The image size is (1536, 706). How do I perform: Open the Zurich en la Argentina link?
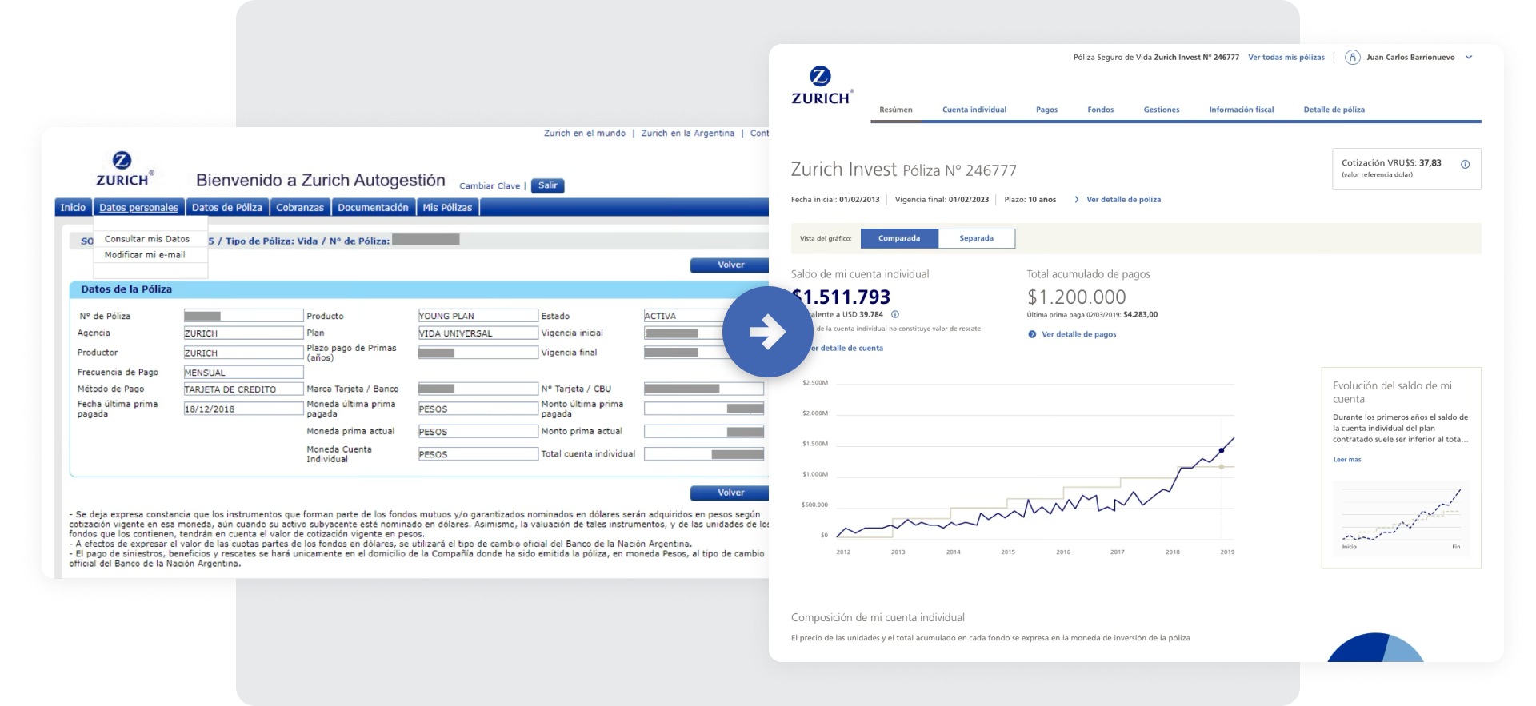pyautogui.click(x=688, y=134)
